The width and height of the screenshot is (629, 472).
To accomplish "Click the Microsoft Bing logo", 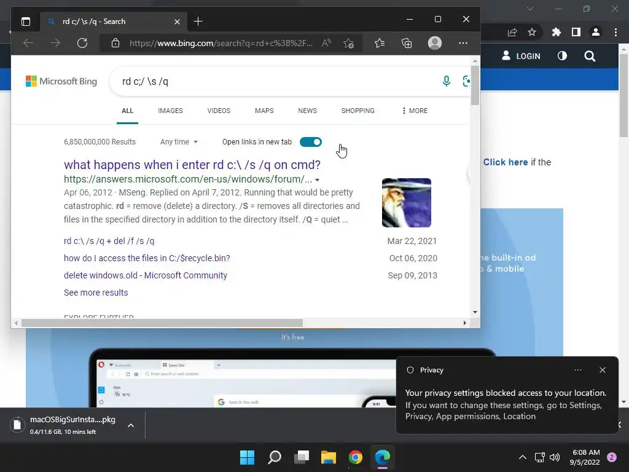I will click(61, 81).
